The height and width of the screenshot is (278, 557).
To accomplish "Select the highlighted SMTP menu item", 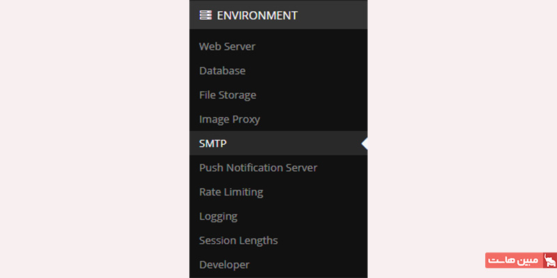I will point(278,143).
